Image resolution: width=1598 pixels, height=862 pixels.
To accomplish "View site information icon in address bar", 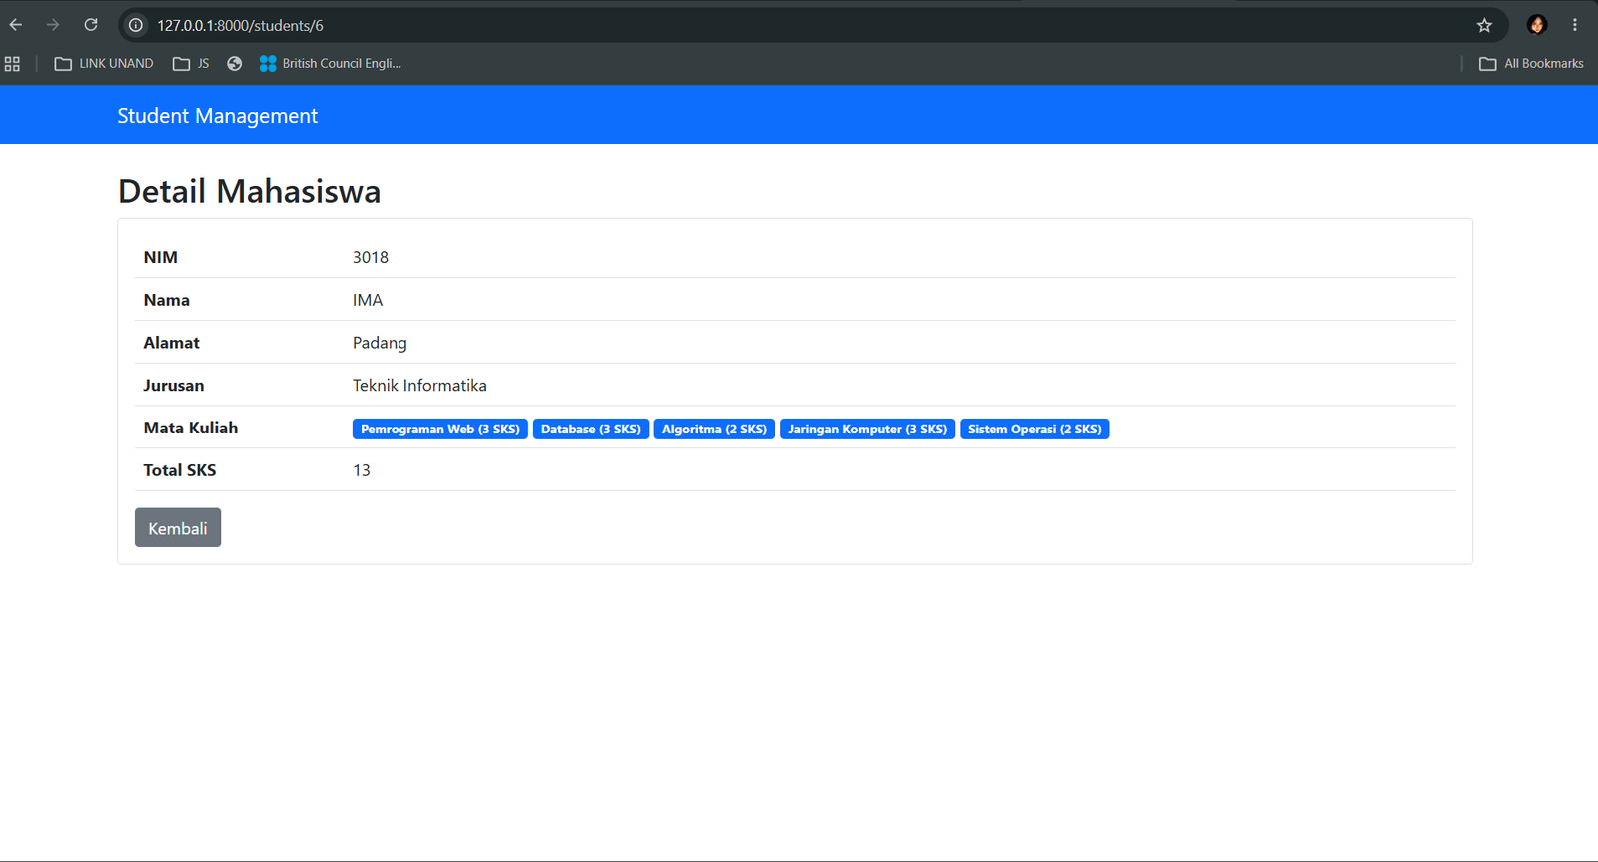I will pos(136,25).
